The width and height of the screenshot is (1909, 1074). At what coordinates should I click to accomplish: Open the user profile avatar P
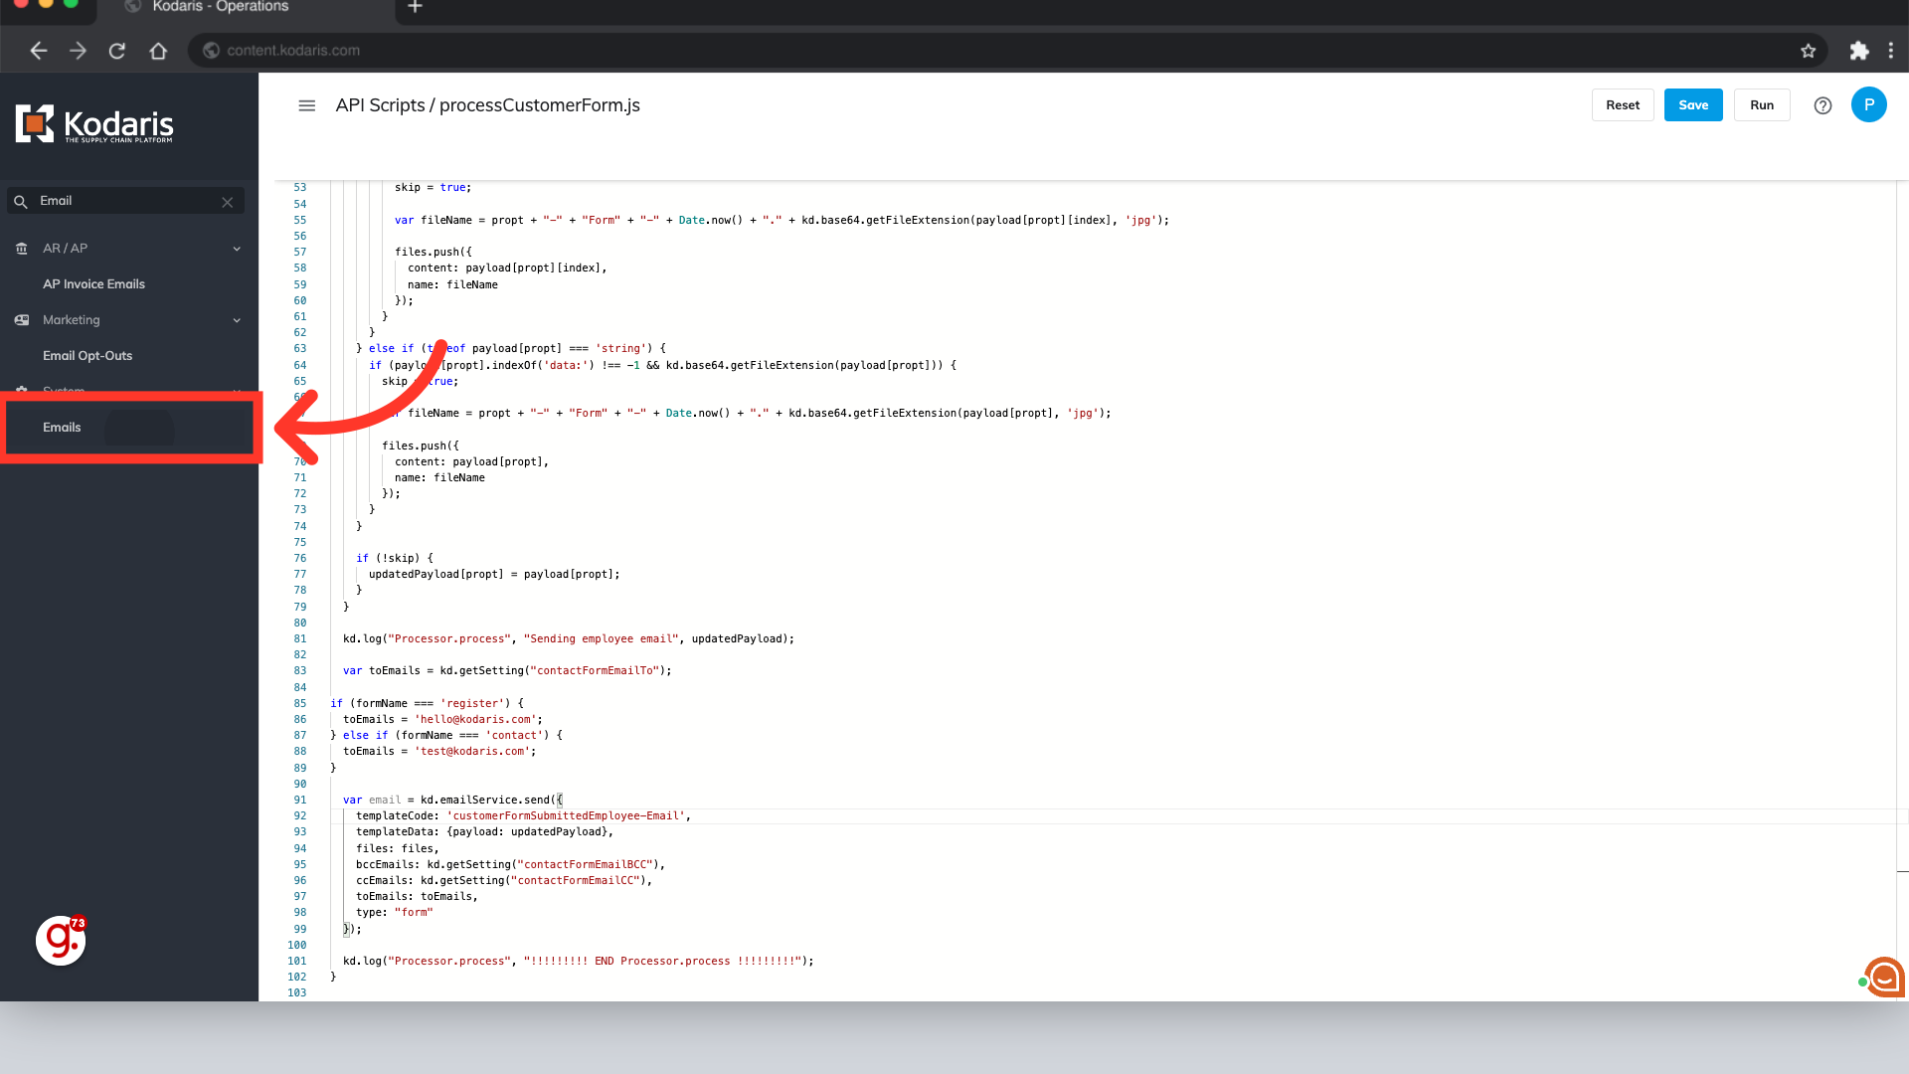click(1868, 104)
